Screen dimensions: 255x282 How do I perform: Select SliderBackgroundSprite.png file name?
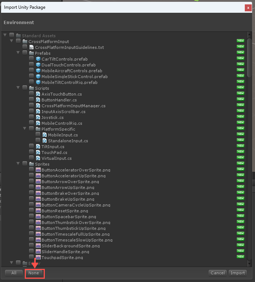click(71, 246)
